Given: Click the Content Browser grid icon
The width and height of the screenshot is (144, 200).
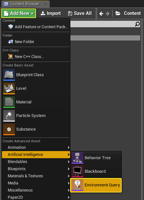Looking at the screenshot, I should click(x=6, y=4).
